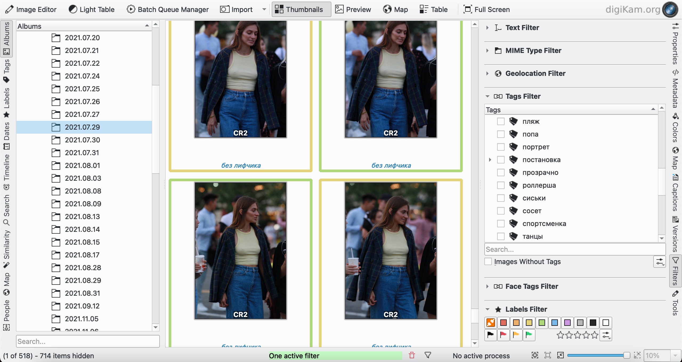Screen dimensions: 682x362
Task: Click the tags filter search field
Action: tap(575, 249)
